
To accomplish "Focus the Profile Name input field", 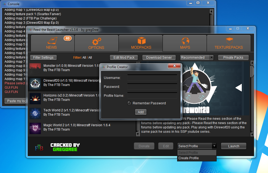I will coord(152,95).
